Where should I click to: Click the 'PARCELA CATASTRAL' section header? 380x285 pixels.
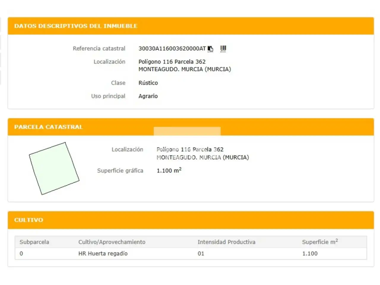[x=48, y=127]
